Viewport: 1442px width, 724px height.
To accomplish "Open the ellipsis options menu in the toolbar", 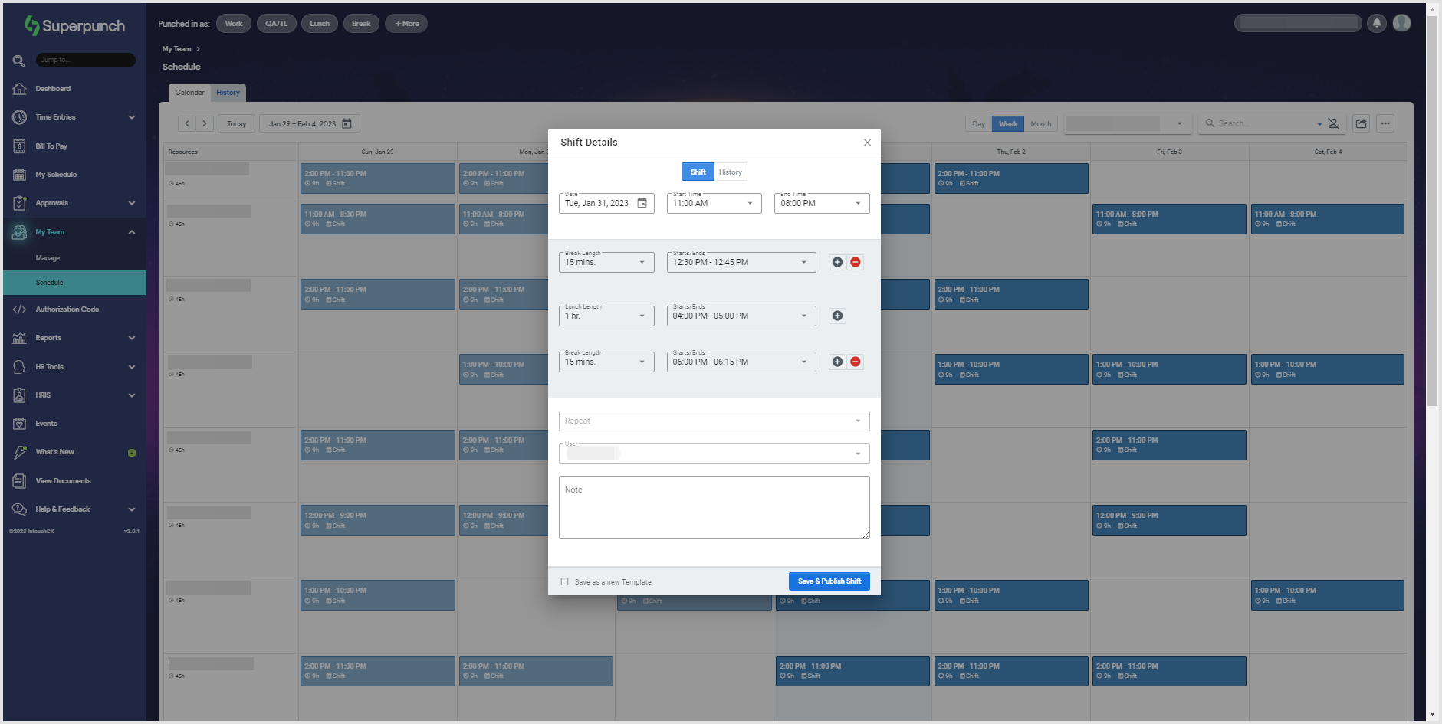I will (x=1386, y=123).
